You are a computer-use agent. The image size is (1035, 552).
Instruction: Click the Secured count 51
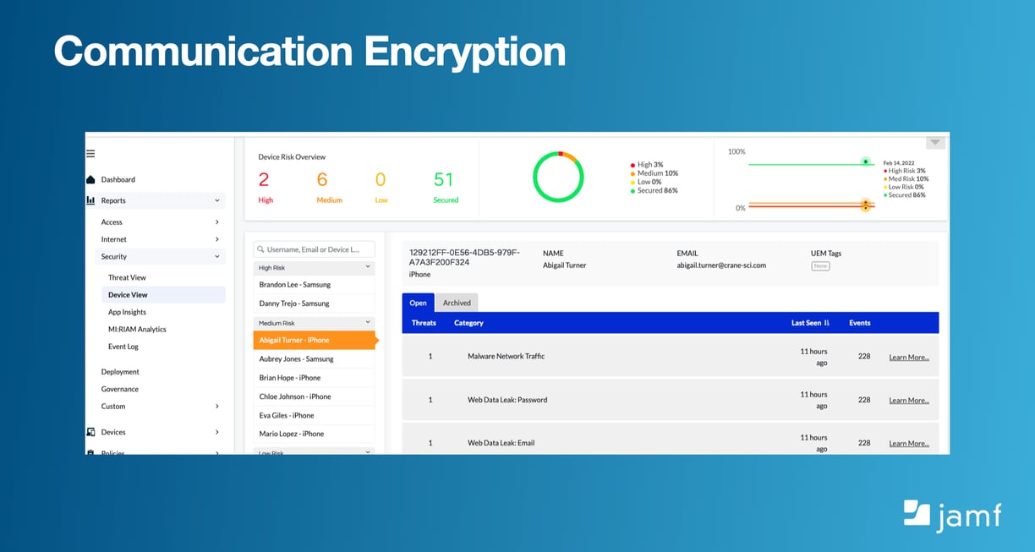pyautogui.click(x=444, y=179)
